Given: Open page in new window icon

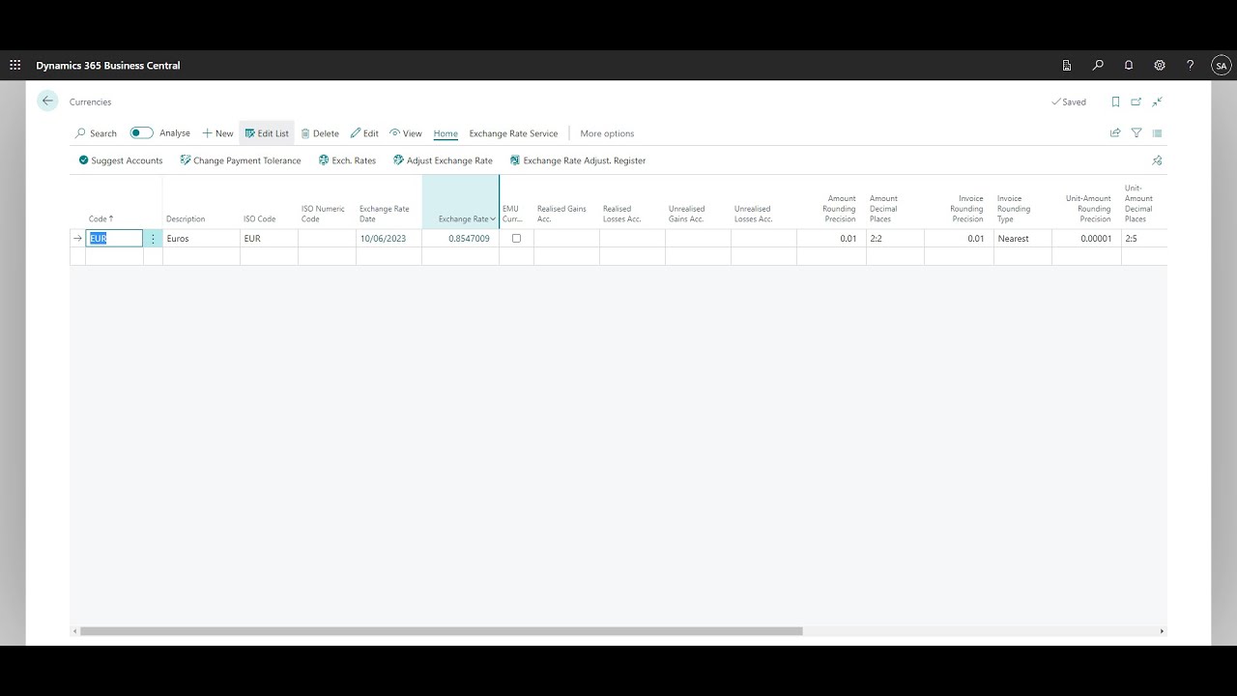Looking at the screenshot, I should coord(1136,101).
